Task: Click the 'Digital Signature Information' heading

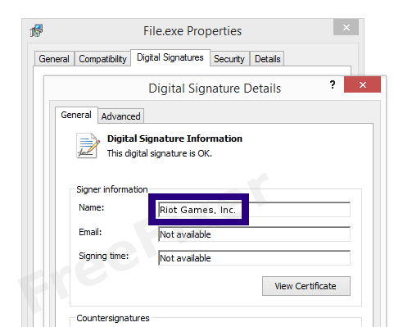Action: [174, 139]
